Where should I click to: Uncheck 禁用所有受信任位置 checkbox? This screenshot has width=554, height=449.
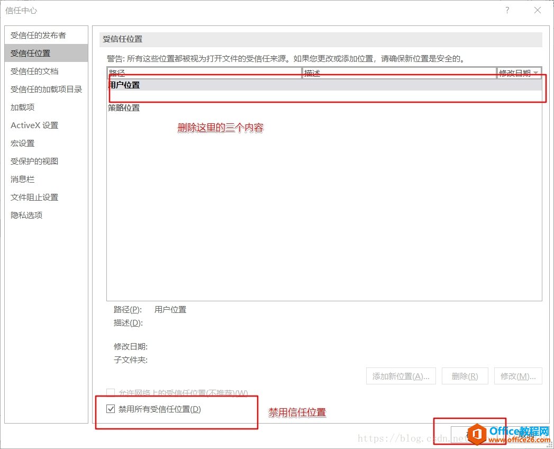(x=111, y=408)
